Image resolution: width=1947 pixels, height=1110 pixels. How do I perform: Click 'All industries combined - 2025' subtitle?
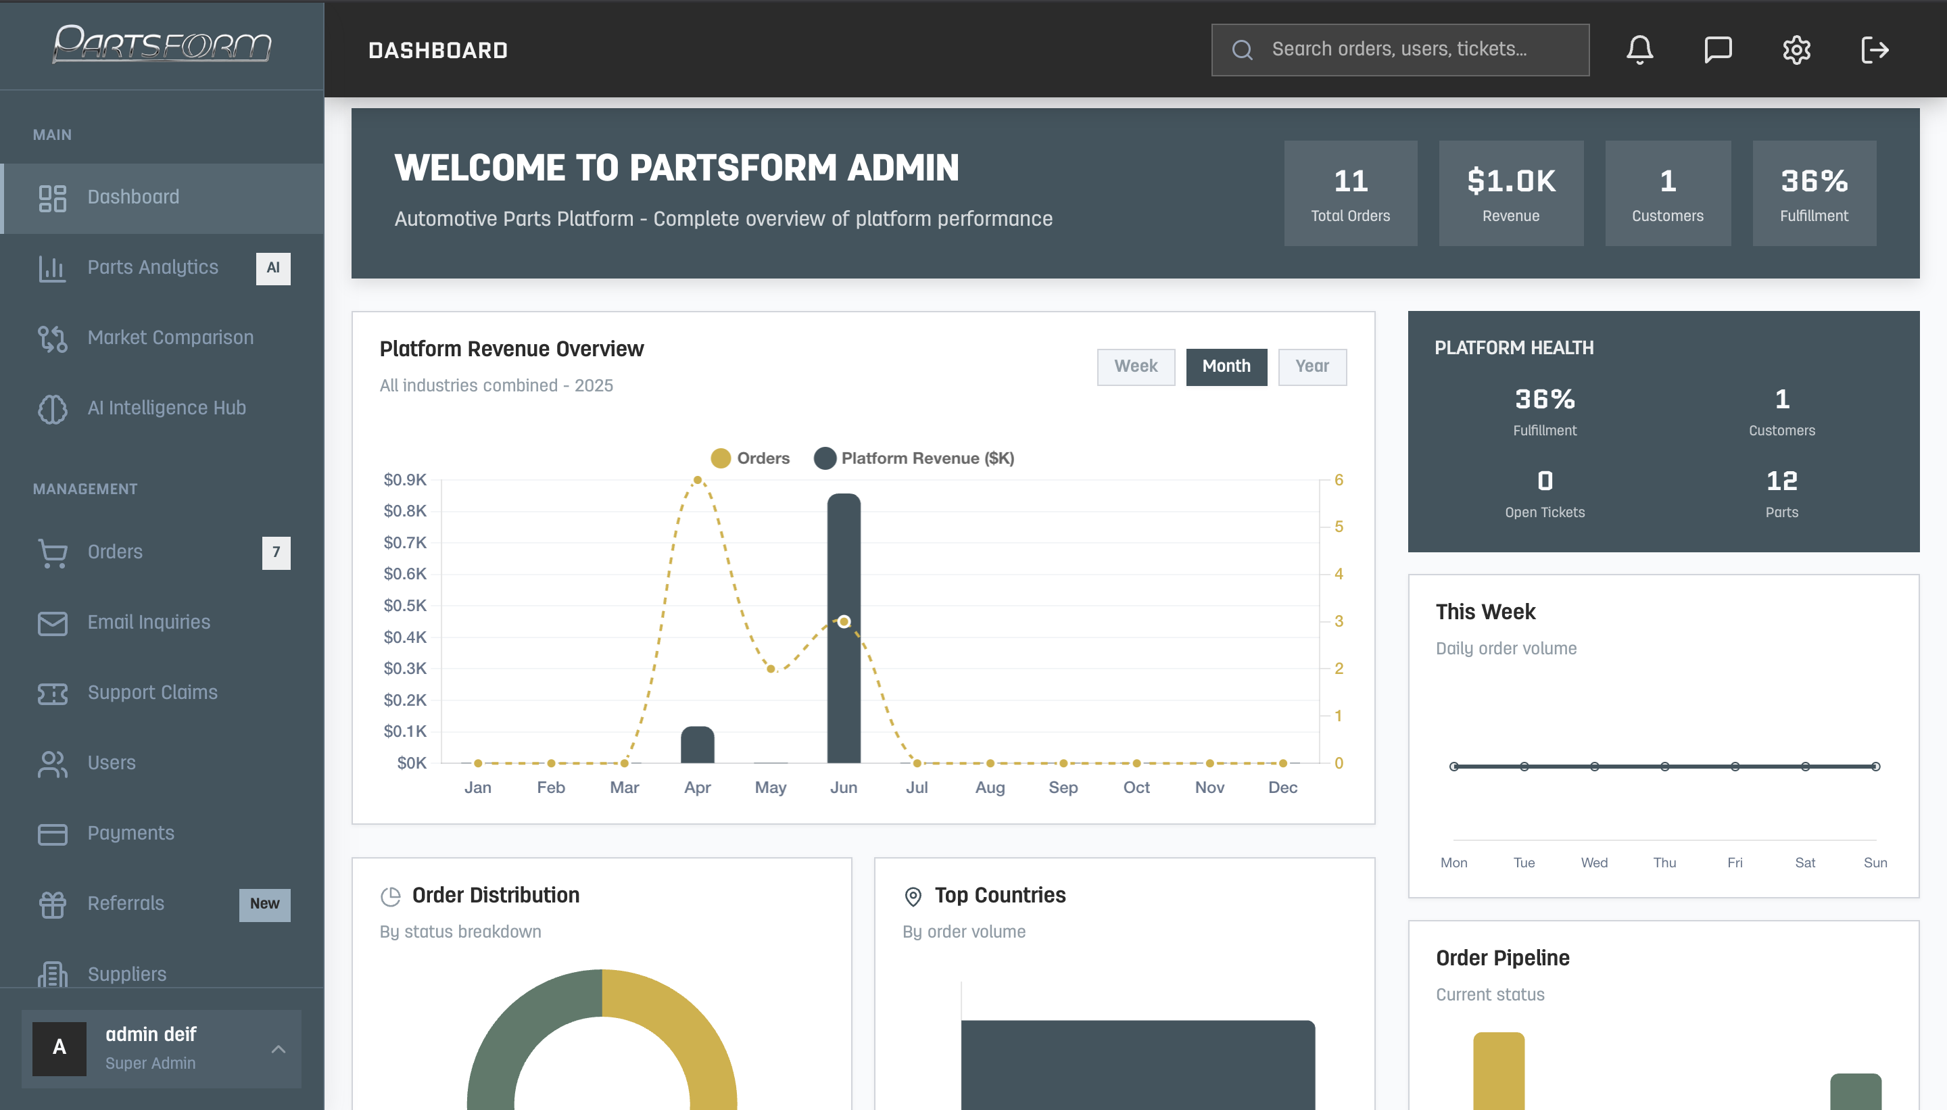point(496,386)
